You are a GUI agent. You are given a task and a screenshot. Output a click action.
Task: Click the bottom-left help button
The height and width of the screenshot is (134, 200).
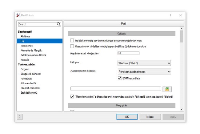(20, 117)
